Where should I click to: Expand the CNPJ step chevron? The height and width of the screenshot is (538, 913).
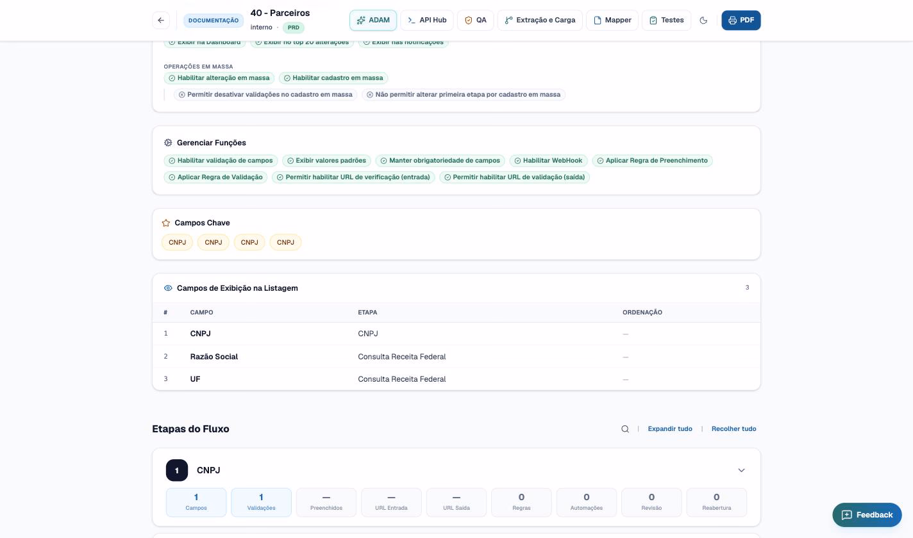coord(741,471)
